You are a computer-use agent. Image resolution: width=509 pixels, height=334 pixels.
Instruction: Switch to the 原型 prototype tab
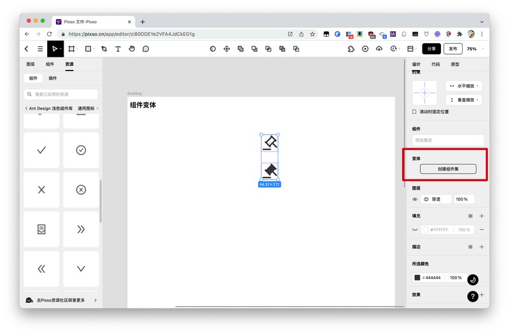(455, 64)
